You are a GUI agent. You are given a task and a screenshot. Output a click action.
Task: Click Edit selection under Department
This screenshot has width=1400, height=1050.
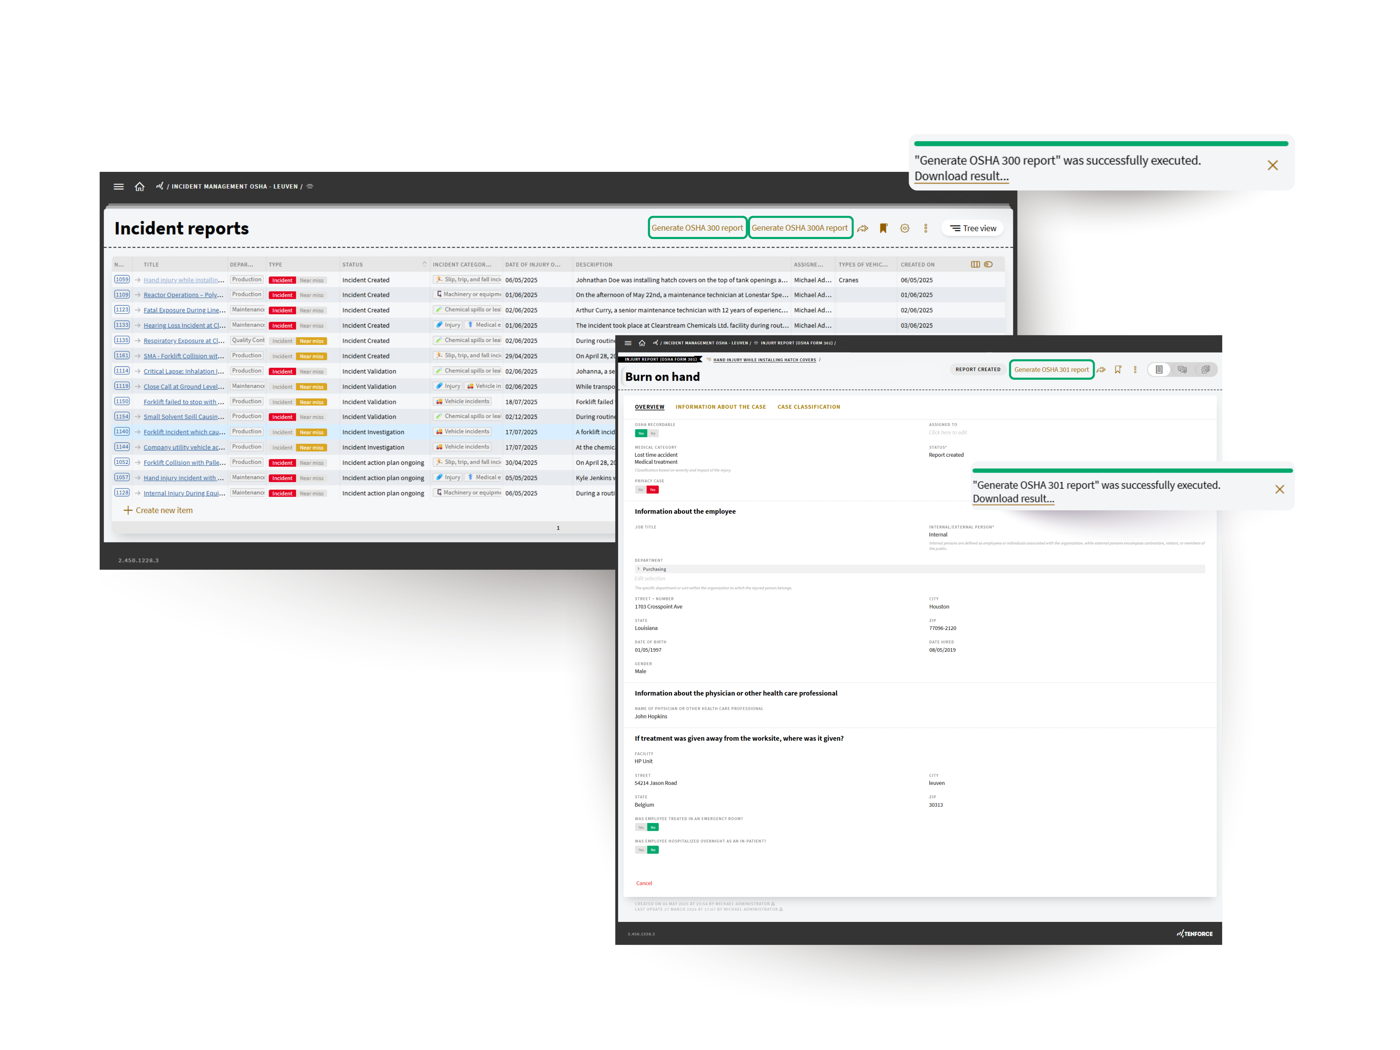point(650,579)
